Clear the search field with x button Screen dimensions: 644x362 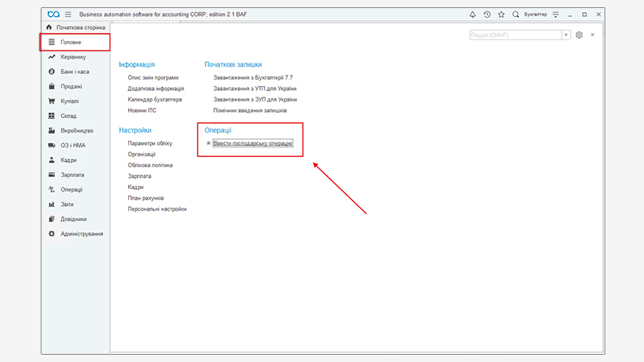click(566, 35)
